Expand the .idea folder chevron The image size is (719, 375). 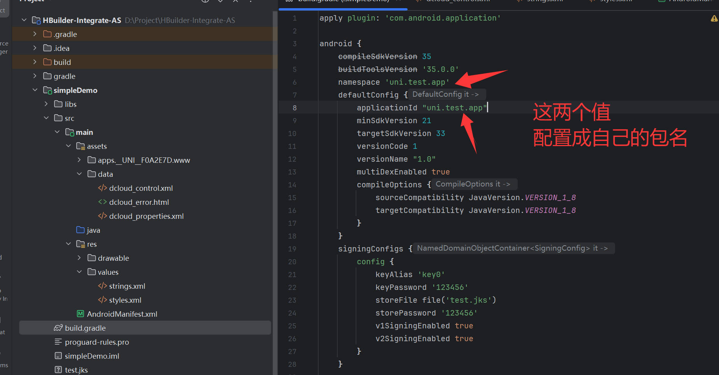pyautogui.click(x=35, y=48)
